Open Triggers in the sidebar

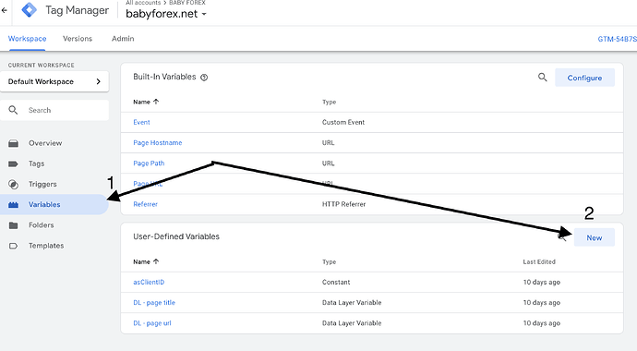(x=42, y=184)
